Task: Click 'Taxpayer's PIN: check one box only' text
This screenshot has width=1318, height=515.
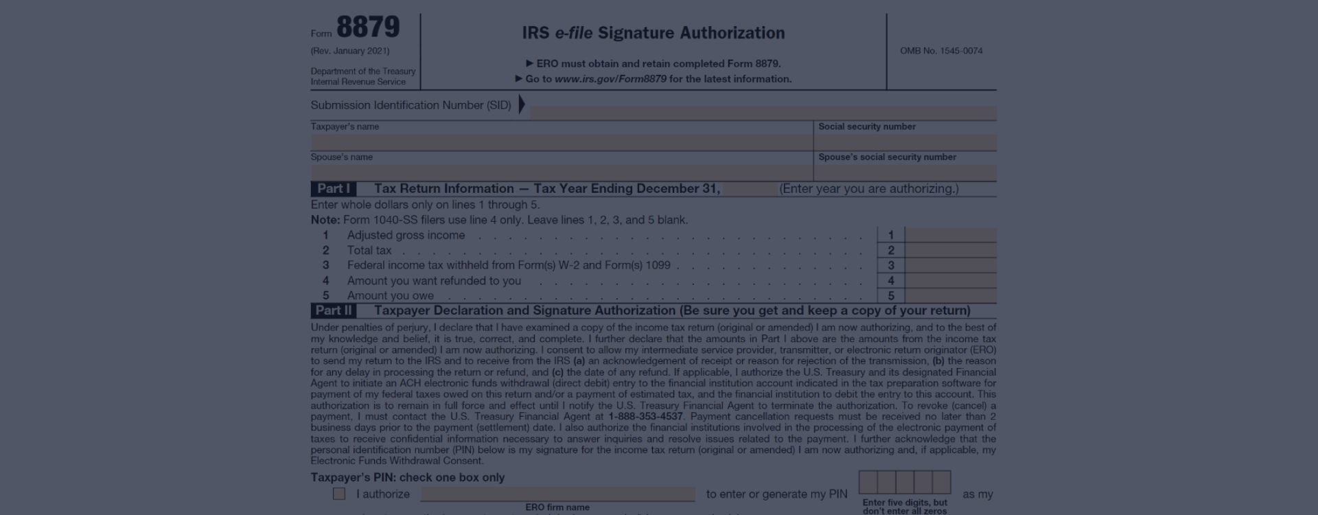Action: pyautogui.click(x=408, y=477)
